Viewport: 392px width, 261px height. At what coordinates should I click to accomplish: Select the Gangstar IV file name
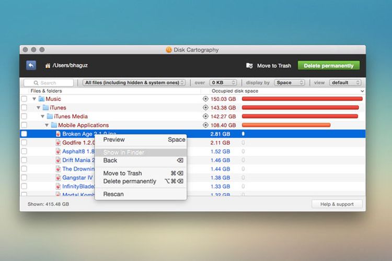77,177
